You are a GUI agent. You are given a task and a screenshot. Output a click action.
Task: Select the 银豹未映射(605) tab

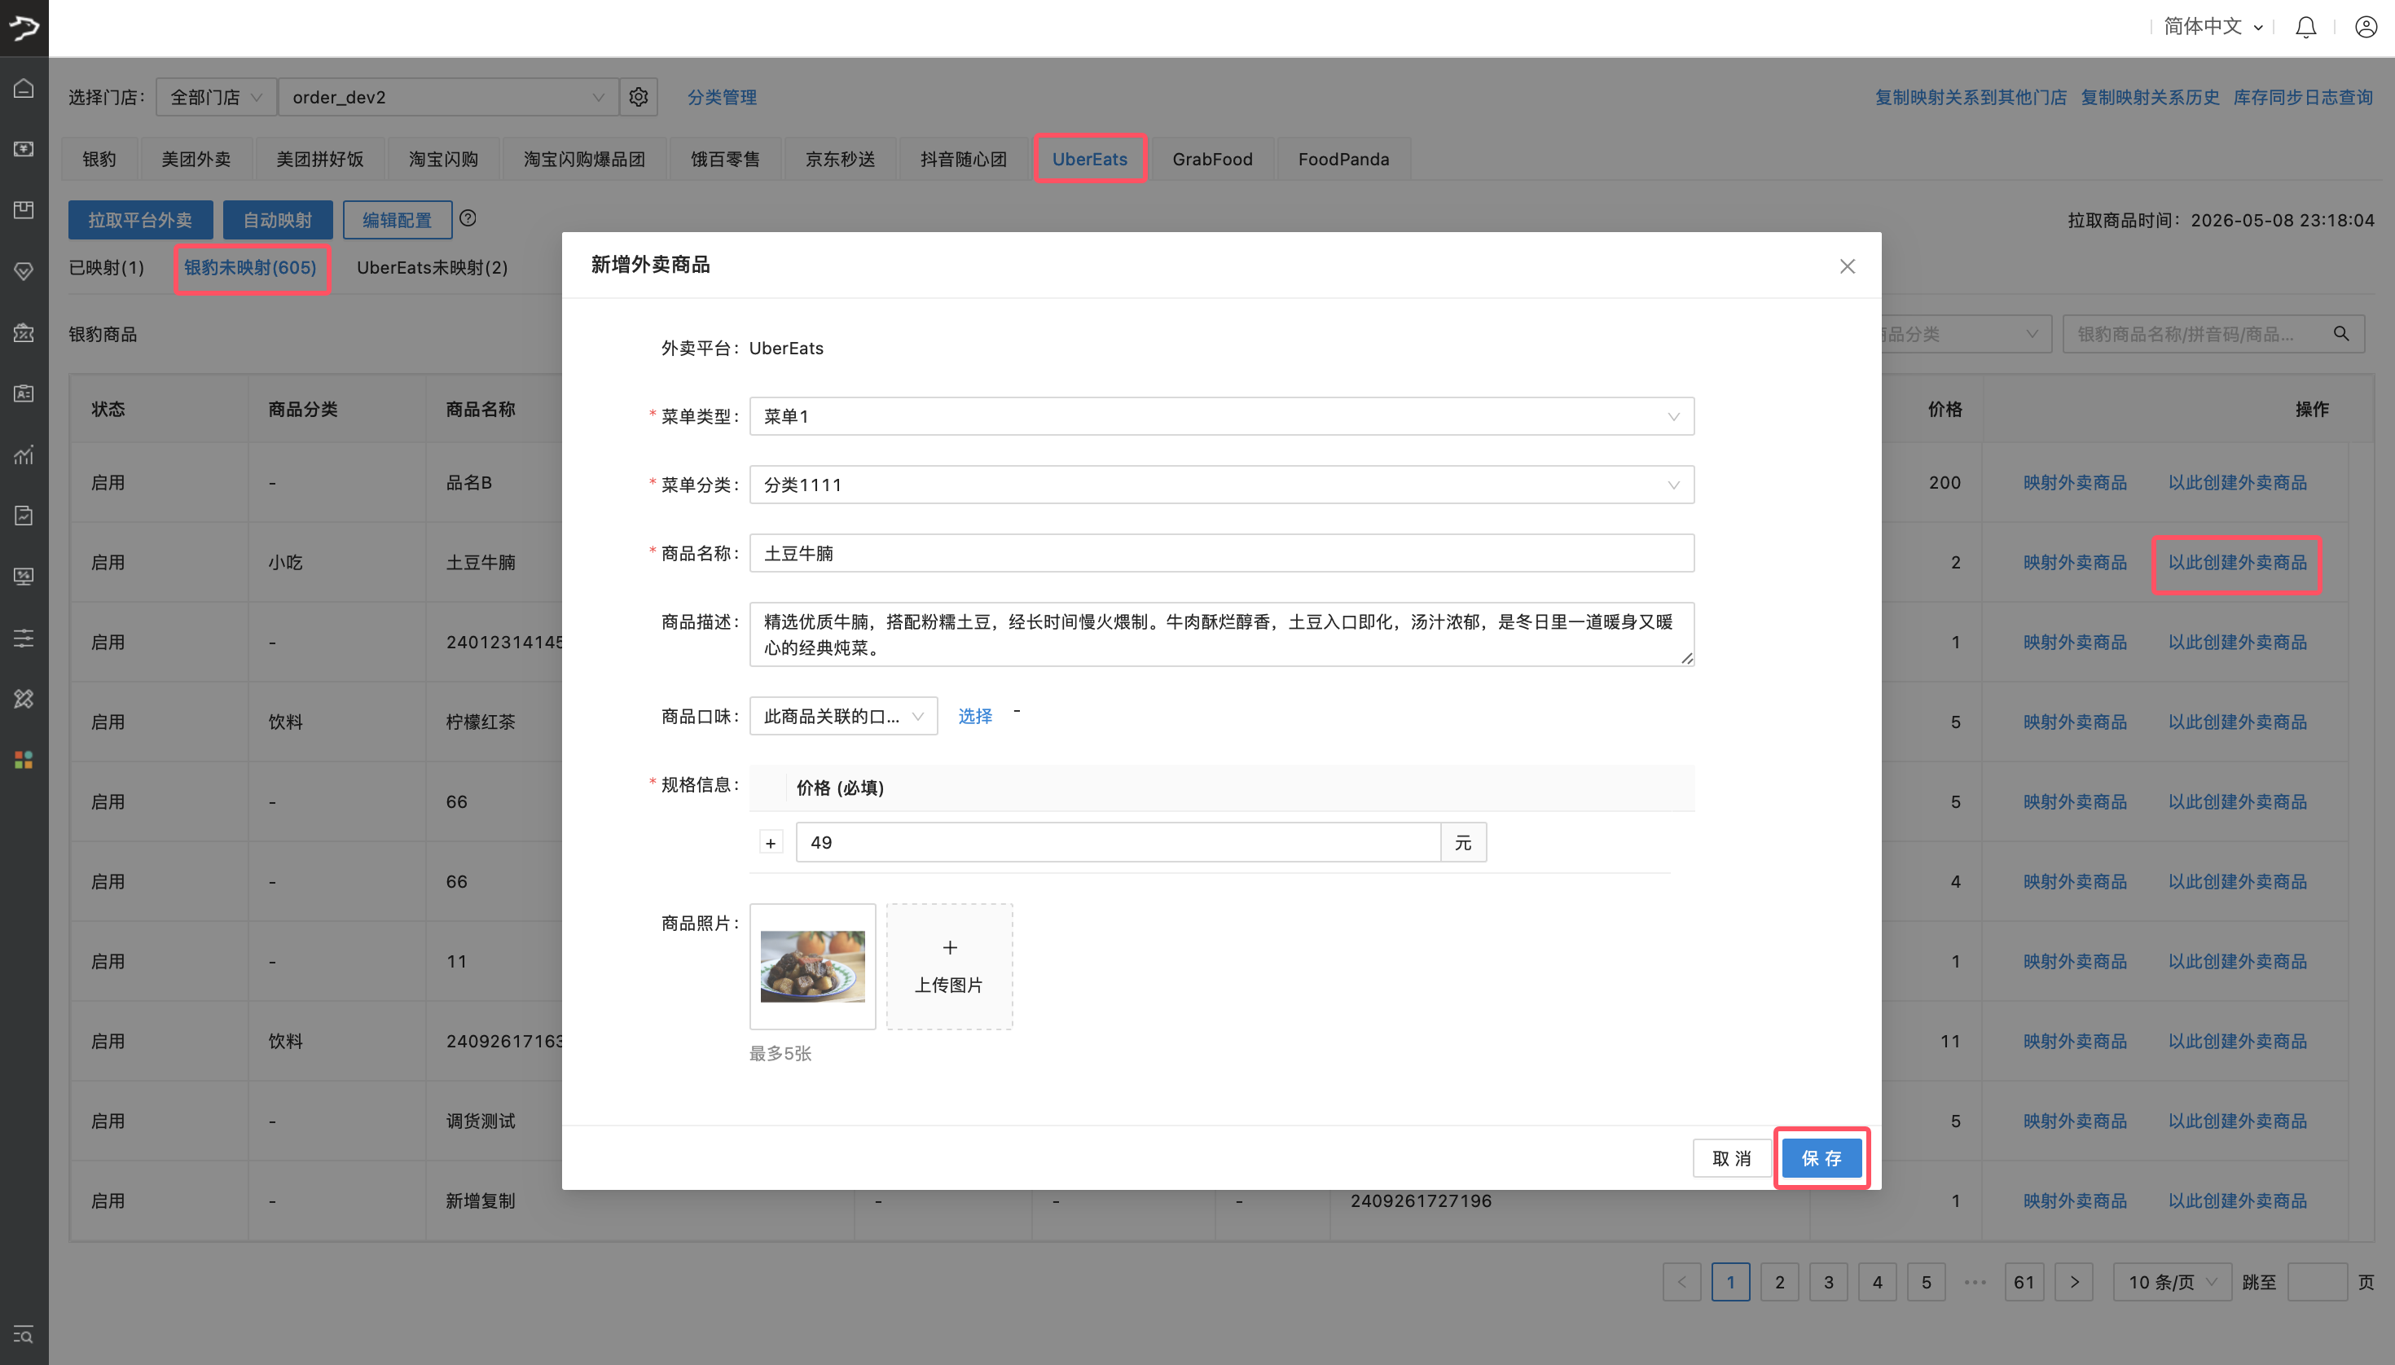(x=250, y=267)
